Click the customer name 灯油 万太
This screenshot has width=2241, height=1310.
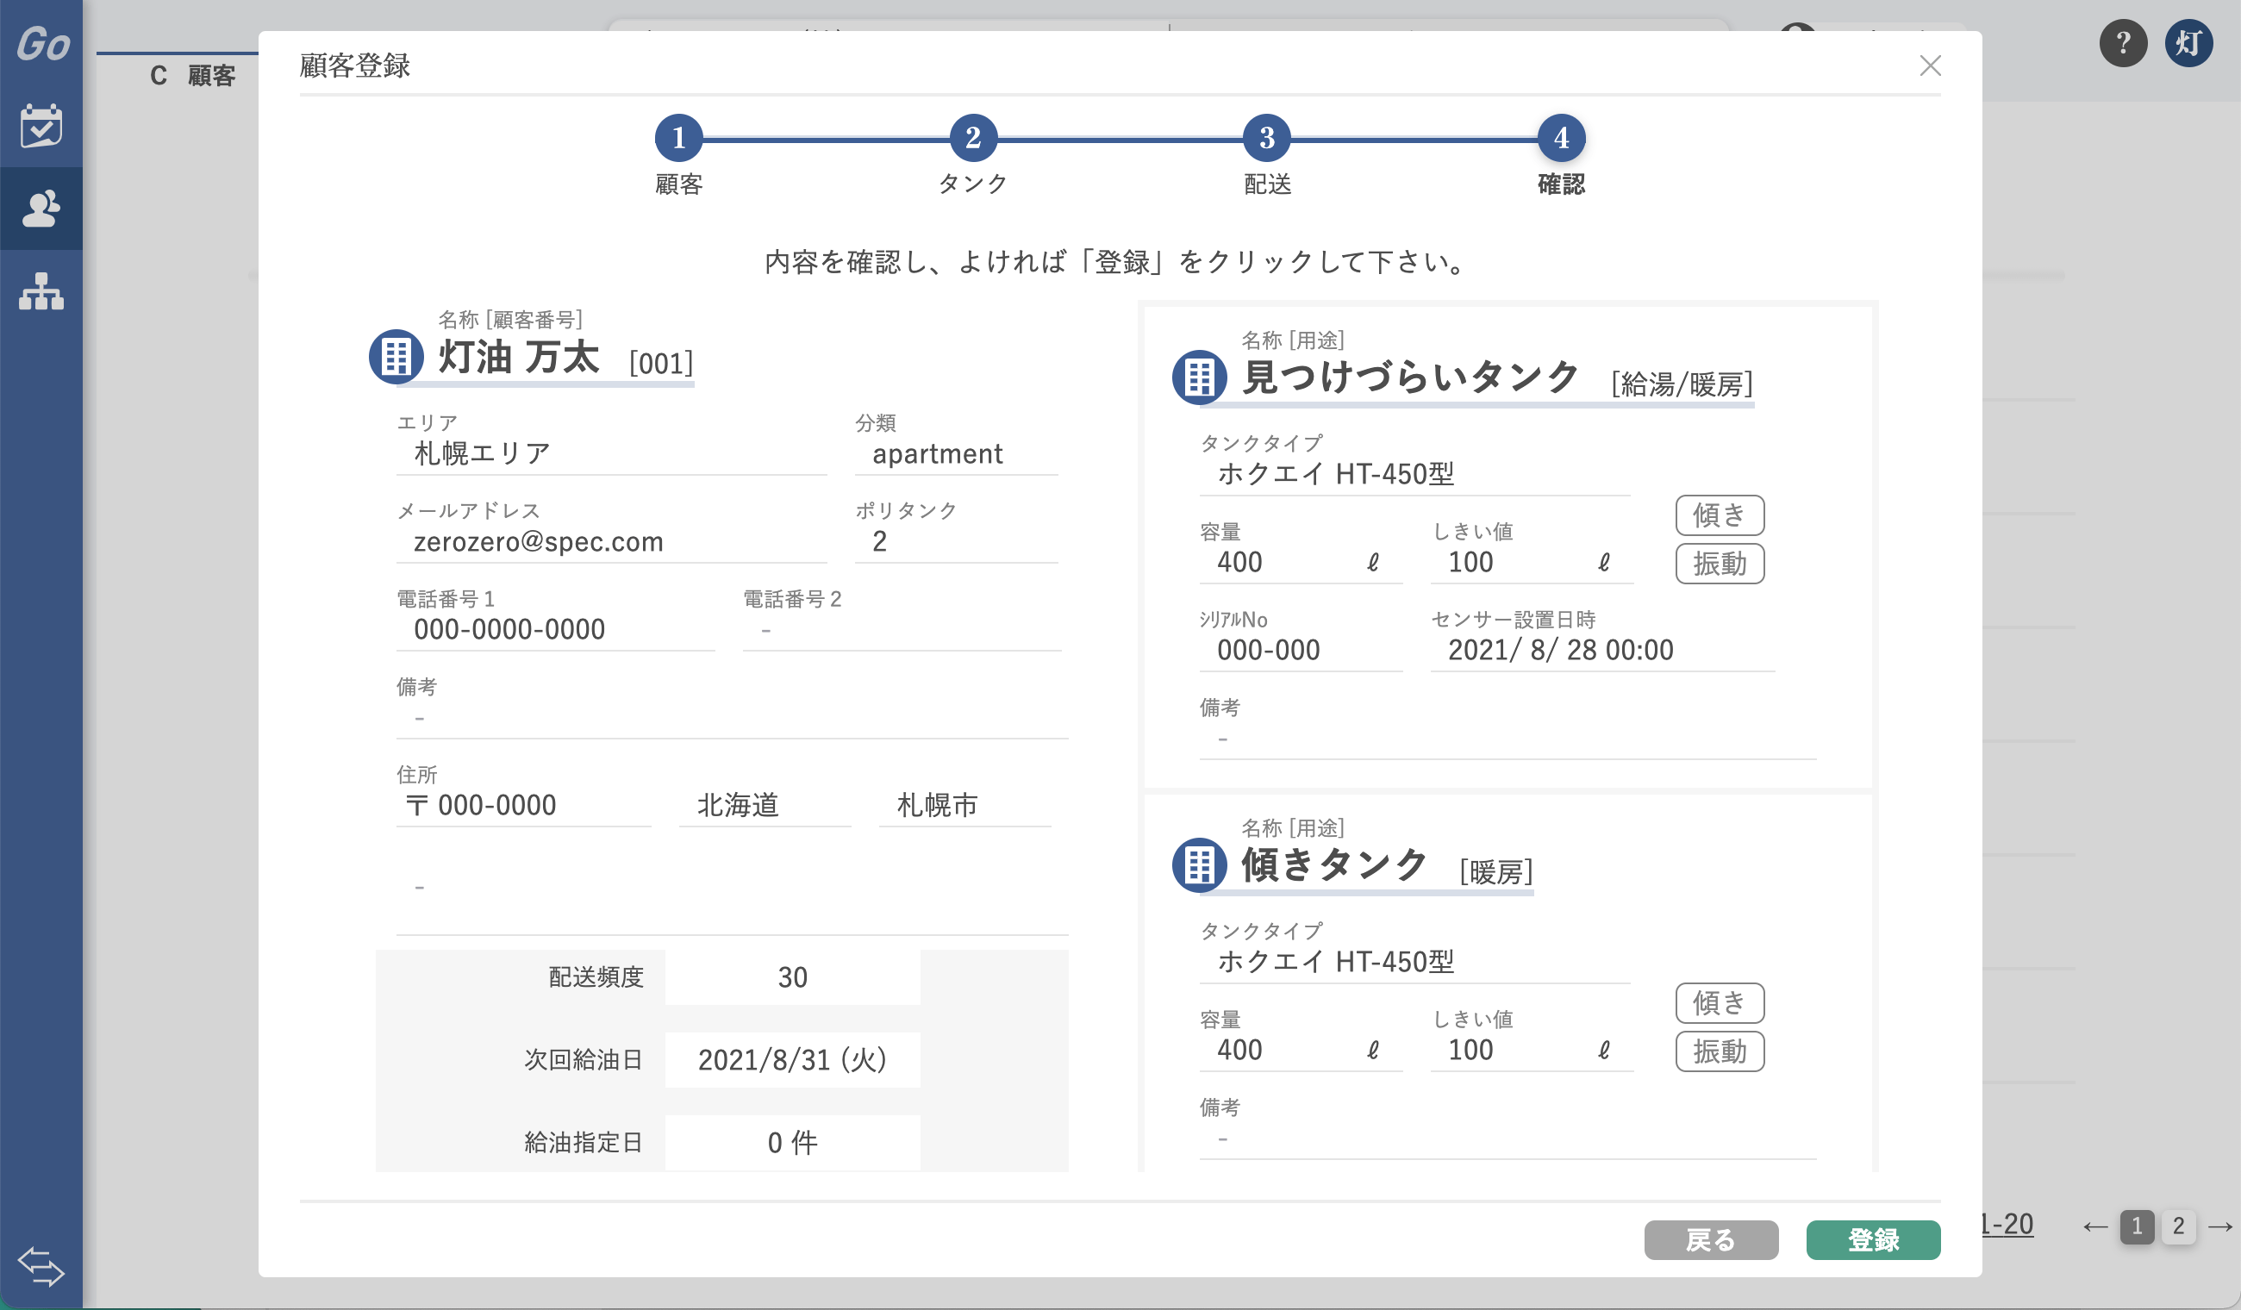(x=519, y=358)
